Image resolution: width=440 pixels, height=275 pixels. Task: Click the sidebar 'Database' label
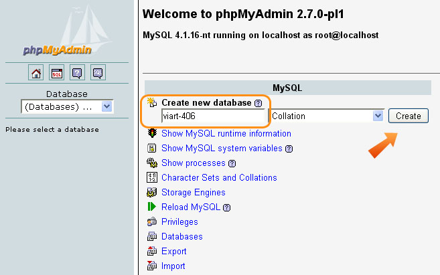point(67,94)
